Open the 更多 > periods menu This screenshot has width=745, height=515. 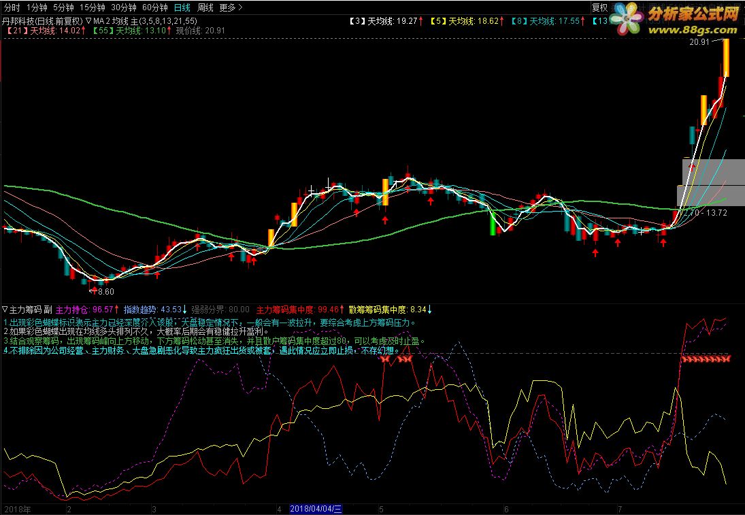pyautogui.click(x=231, y=7)
